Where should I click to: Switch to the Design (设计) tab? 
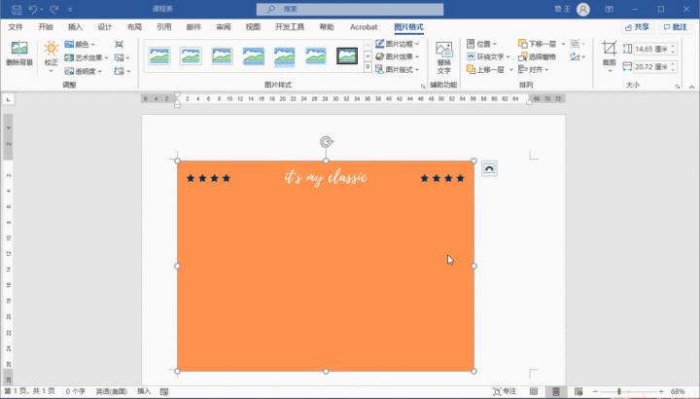point(105,27)
